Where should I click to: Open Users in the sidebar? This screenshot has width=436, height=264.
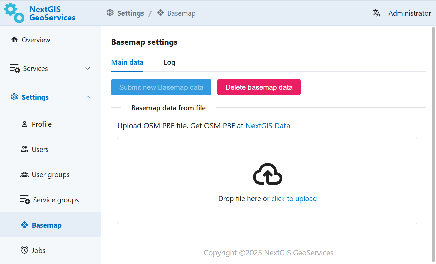40,150
